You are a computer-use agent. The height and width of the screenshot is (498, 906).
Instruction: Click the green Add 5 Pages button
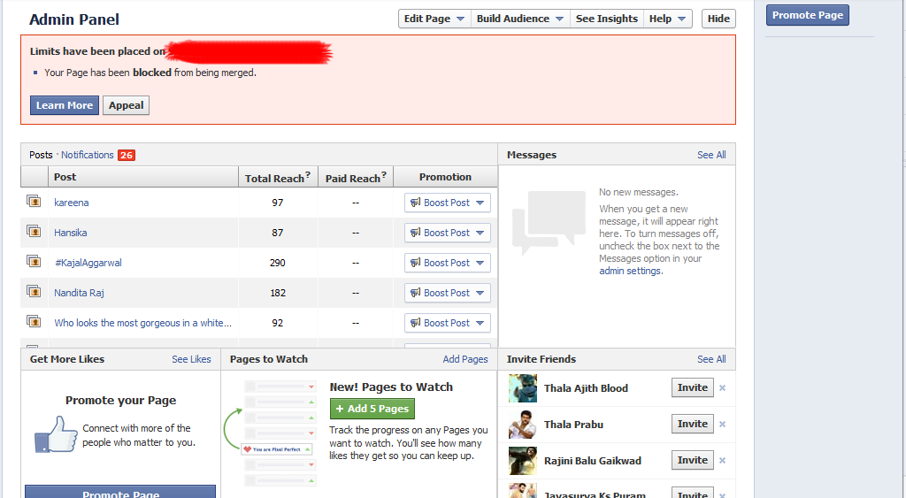pyautogui.click(x=372, y=409)
